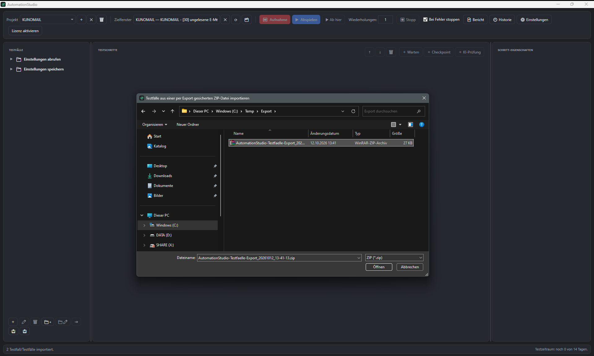Screen dimensions: 594x356
Task: Open help in the file dialog
Action: (x=421, y=125)
